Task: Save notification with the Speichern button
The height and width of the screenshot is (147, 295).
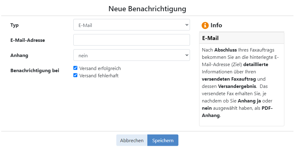Action: pyautogui.click(x=163, y=140)
